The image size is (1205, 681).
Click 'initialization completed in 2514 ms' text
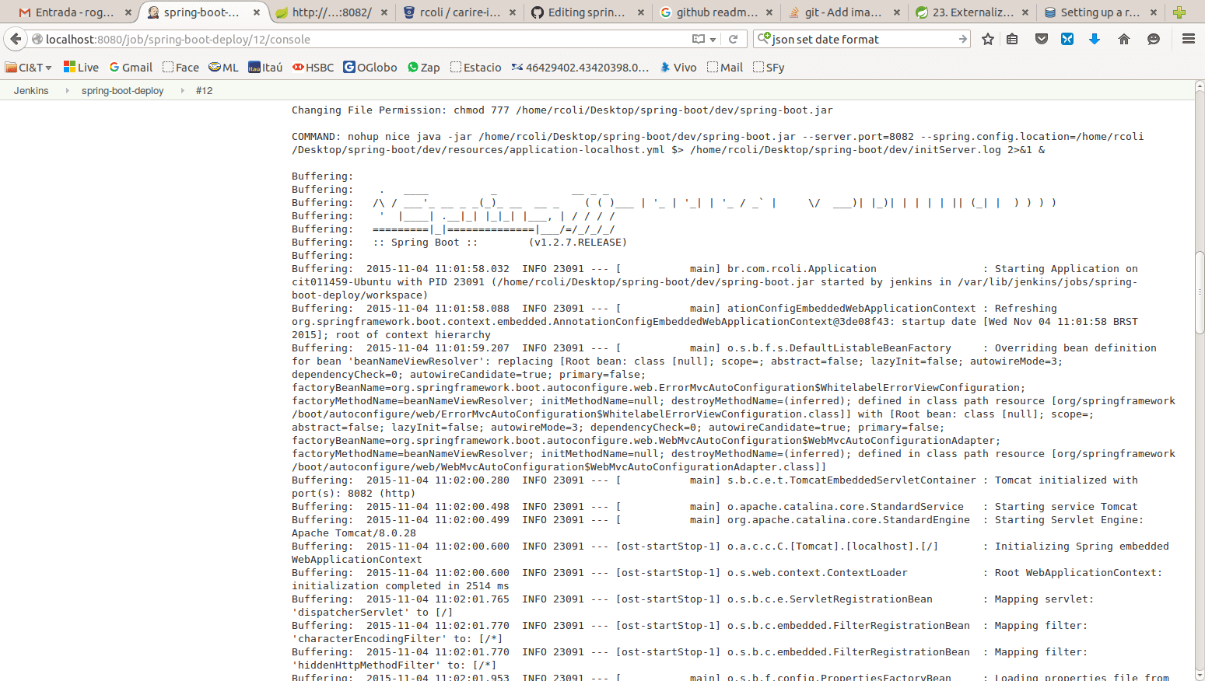click(401, 586)
